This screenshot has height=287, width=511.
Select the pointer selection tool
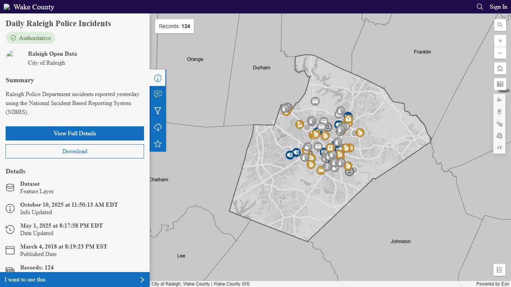pos(499,99)
